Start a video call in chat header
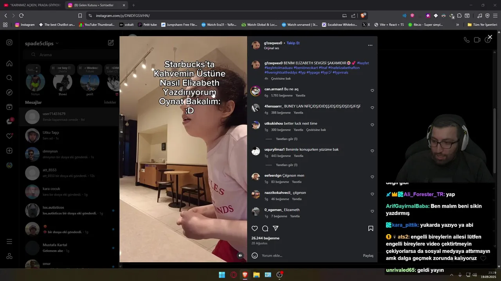 pyautogui.click(x=477, y=40)
